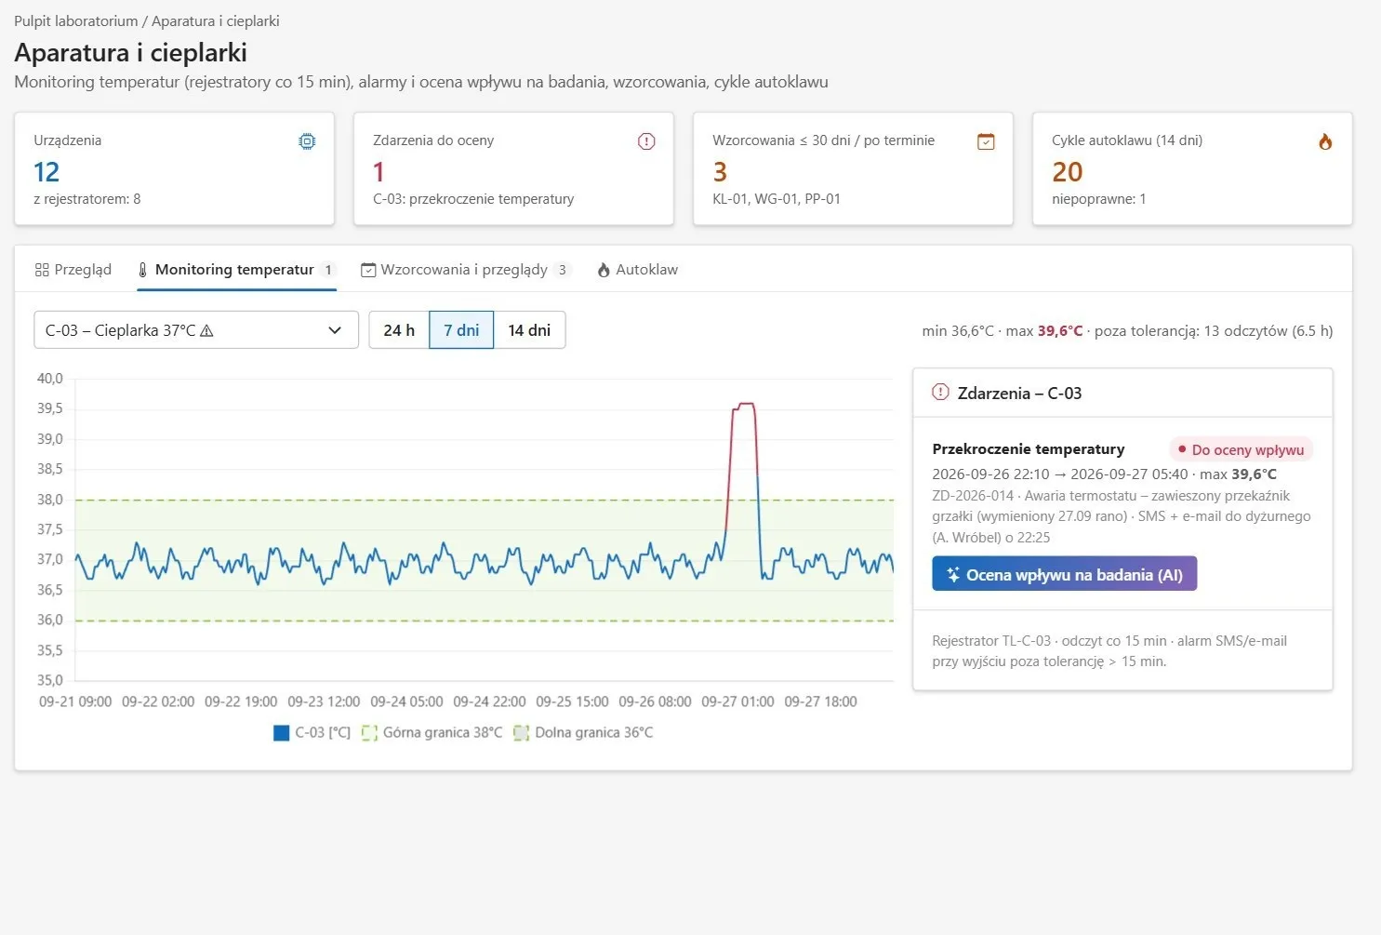Click the Przekroczenie temperatury event title
Viewport: 1381px width, 935px height.
click(x=1029, y=448)
